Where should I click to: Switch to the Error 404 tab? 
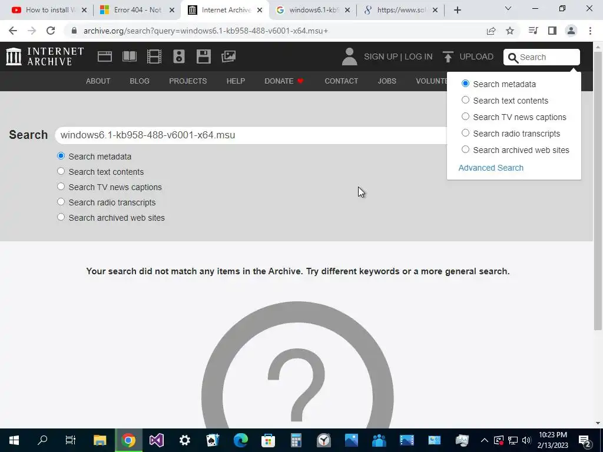pyautogui.click(x=136, y=10)
